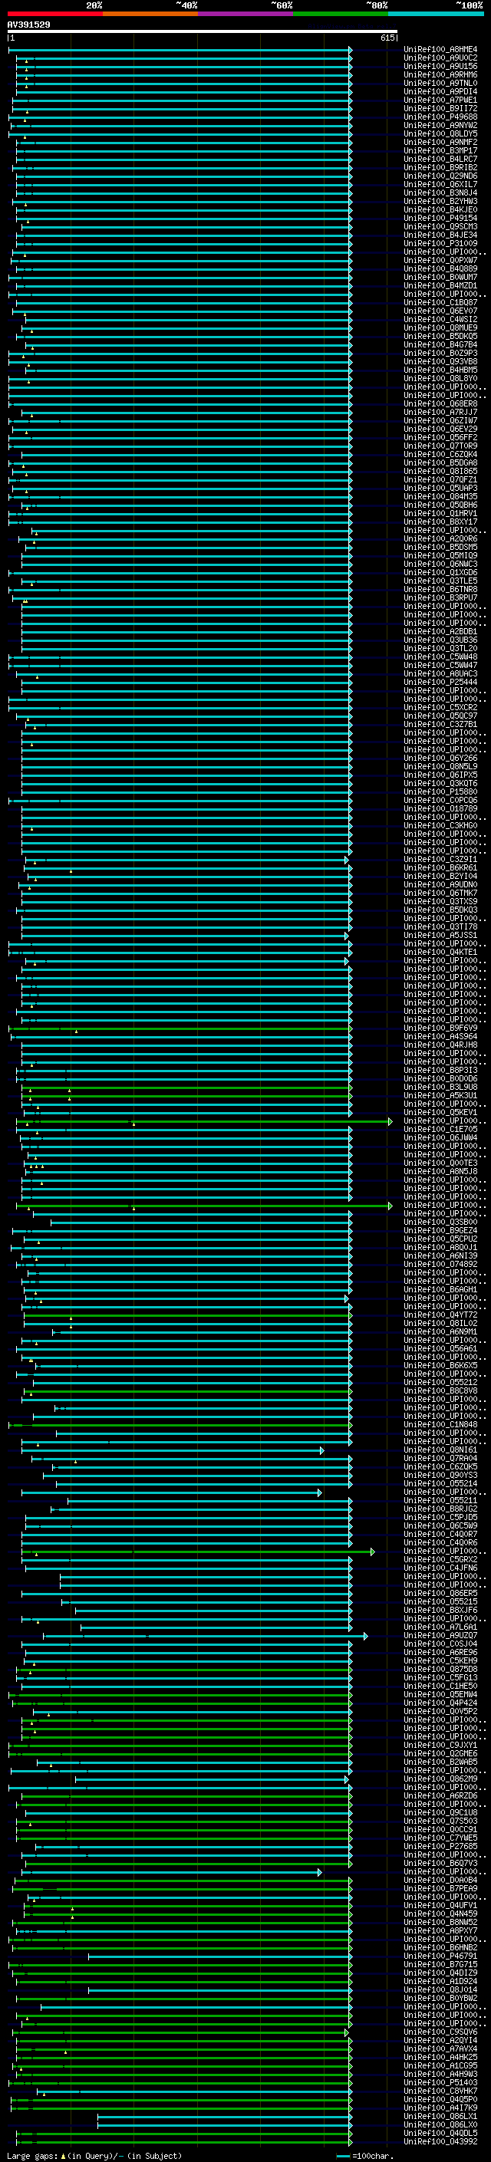Image resolution: width=491 pixels, height=2162 pixels.
Task: Click the UniRef100_C1N848 label
Action: point(440,1424)
